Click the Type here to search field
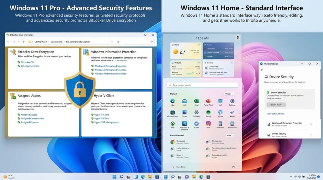This screenshot has height=180, width=323. (202, 85)
